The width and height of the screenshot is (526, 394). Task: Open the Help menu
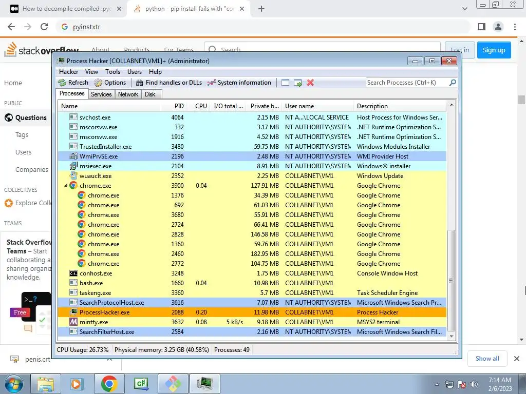pos(155,72)
